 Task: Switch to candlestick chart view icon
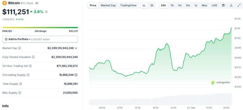(x=152, y=5)
